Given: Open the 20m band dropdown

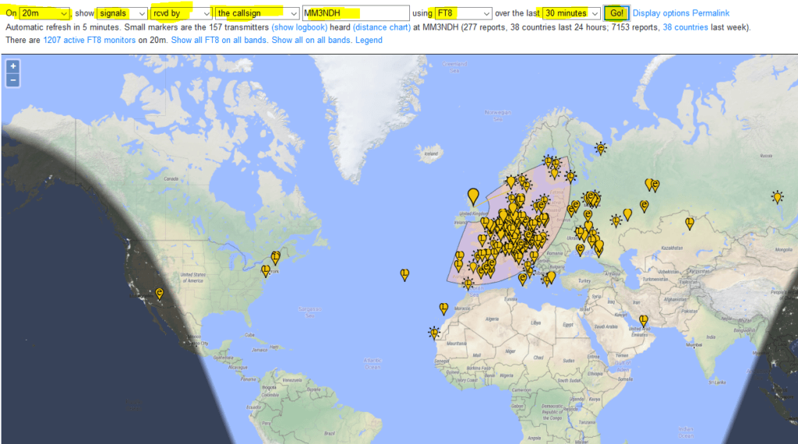Looking at the screenshot, I should pyautogui.click(x=44, y=13).
